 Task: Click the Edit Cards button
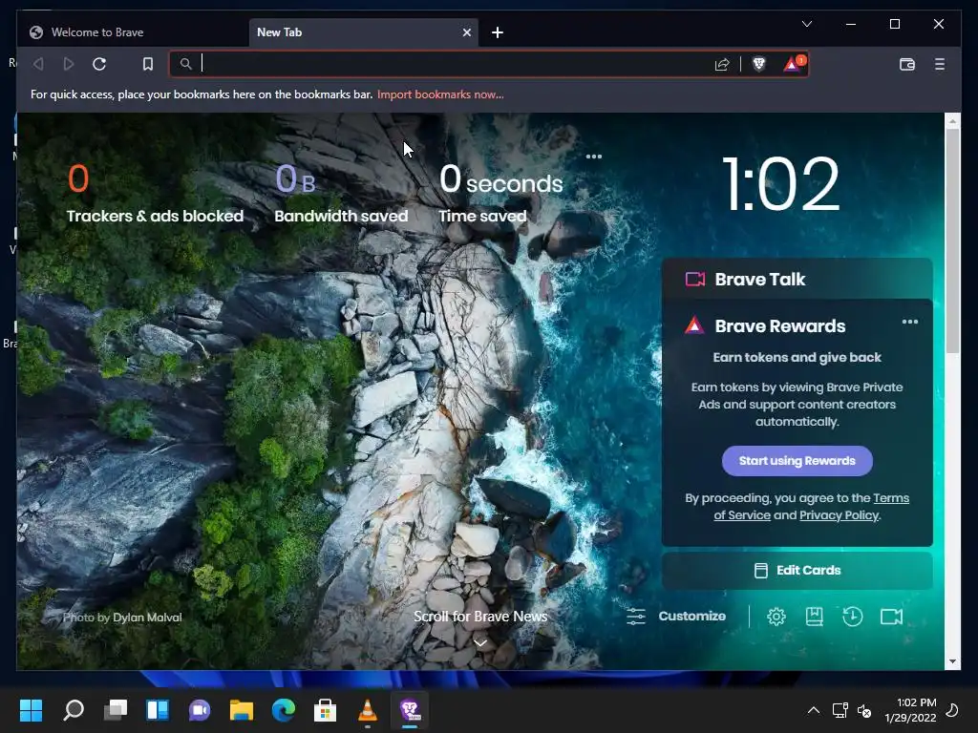pos(797,571)
